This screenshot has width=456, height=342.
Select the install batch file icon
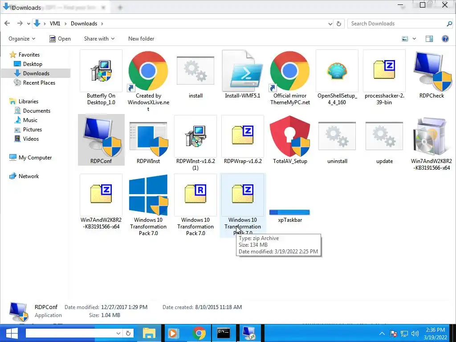[195, 71]
